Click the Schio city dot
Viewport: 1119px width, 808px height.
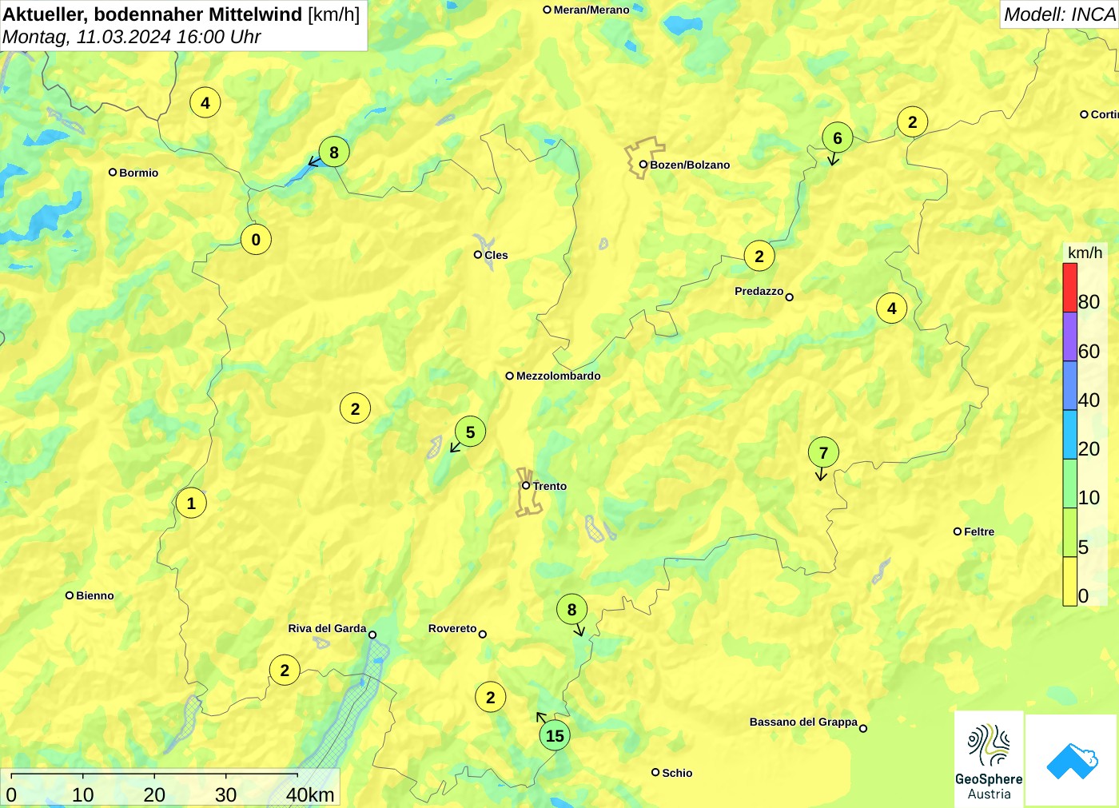[655, 772]
